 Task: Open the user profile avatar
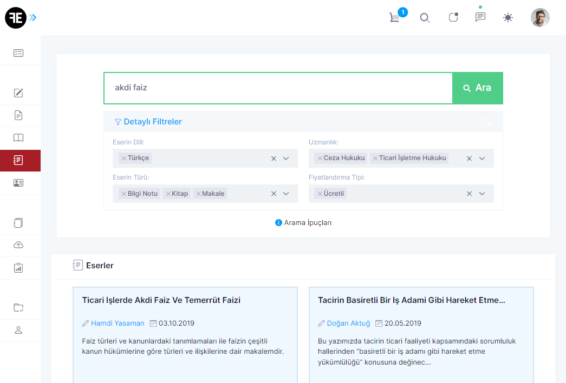(x=540, y=18)
